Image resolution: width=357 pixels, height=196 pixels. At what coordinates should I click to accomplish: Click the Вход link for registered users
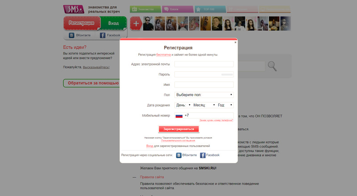(x=149, y=146)
